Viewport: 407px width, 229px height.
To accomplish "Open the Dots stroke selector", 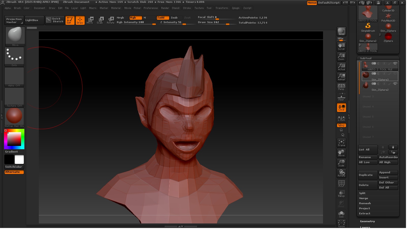I will point(14,57).
